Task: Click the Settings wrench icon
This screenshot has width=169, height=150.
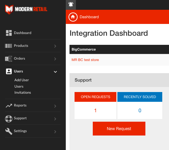Action: [9, 131]
